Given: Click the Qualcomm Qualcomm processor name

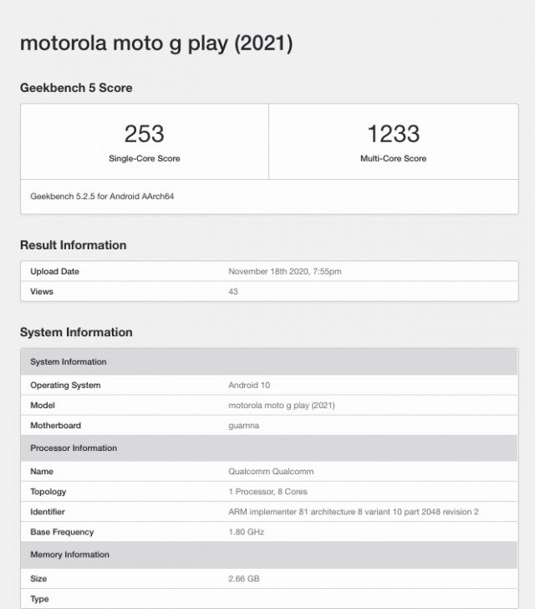Looking at the screenshot, I should point(271,472).
